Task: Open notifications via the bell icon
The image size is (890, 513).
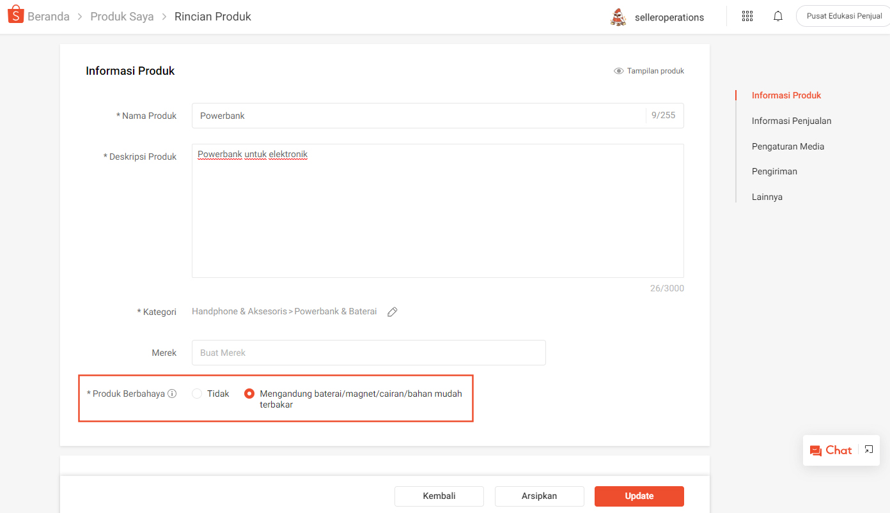Action: 777,15
